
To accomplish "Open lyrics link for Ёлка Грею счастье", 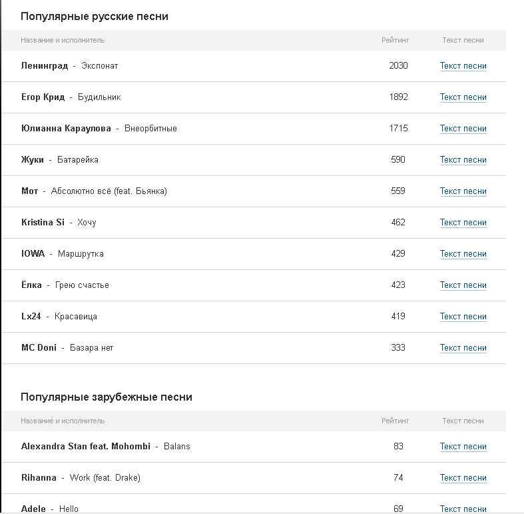I will click(463, 285).
